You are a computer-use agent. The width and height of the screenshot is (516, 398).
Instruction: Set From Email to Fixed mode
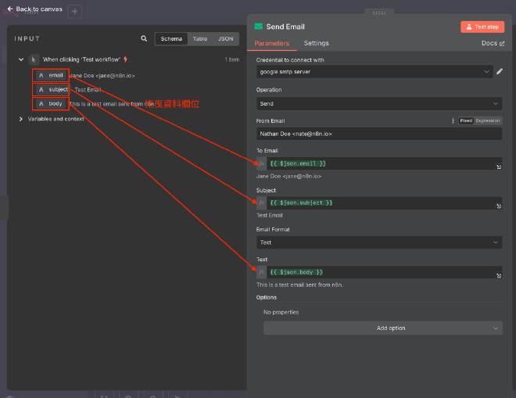[x=466, y=120]
